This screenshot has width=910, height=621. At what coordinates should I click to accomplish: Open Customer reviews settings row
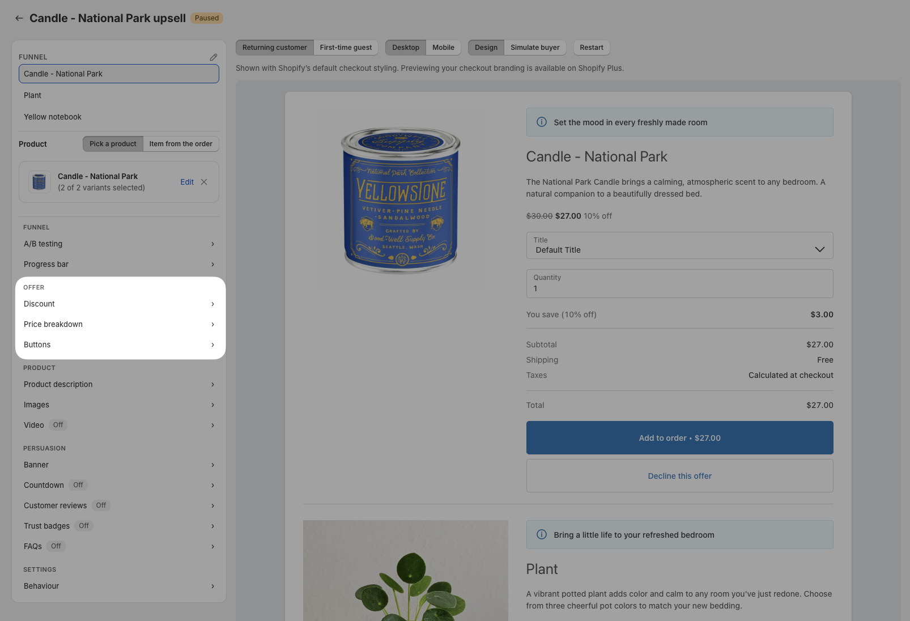point(119,505)
